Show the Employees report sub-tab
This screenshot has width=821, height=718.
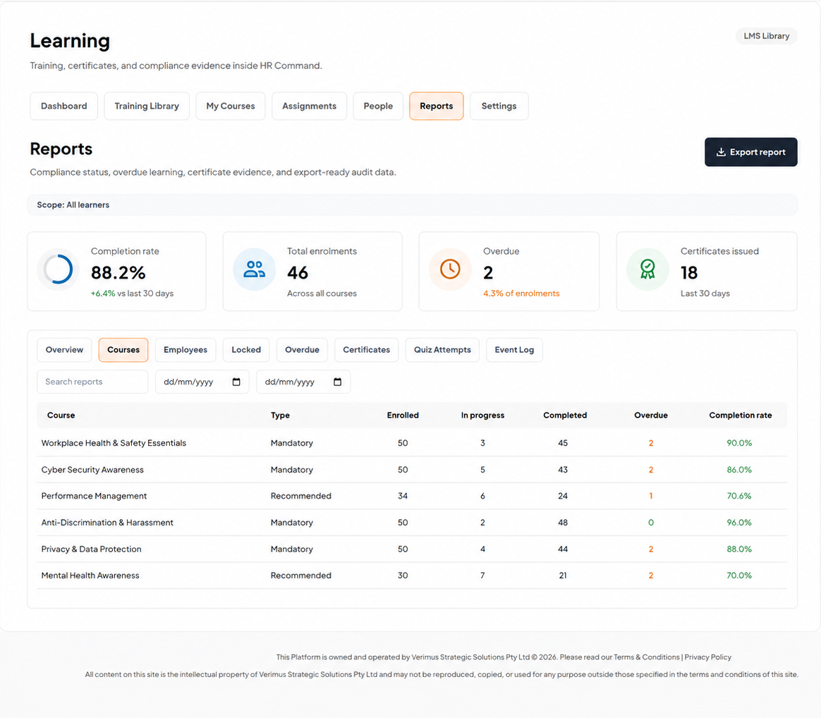pos(186,350)
